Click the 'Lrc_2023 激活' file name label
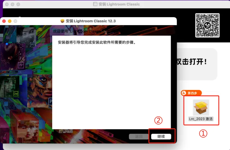 [201, 119]
